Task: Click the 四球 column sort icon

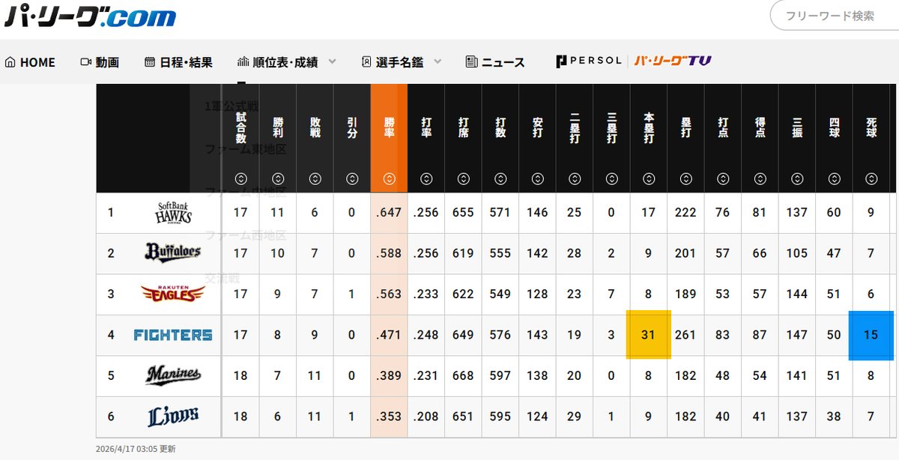Action: pyautogui.click(x=835, y=179)
